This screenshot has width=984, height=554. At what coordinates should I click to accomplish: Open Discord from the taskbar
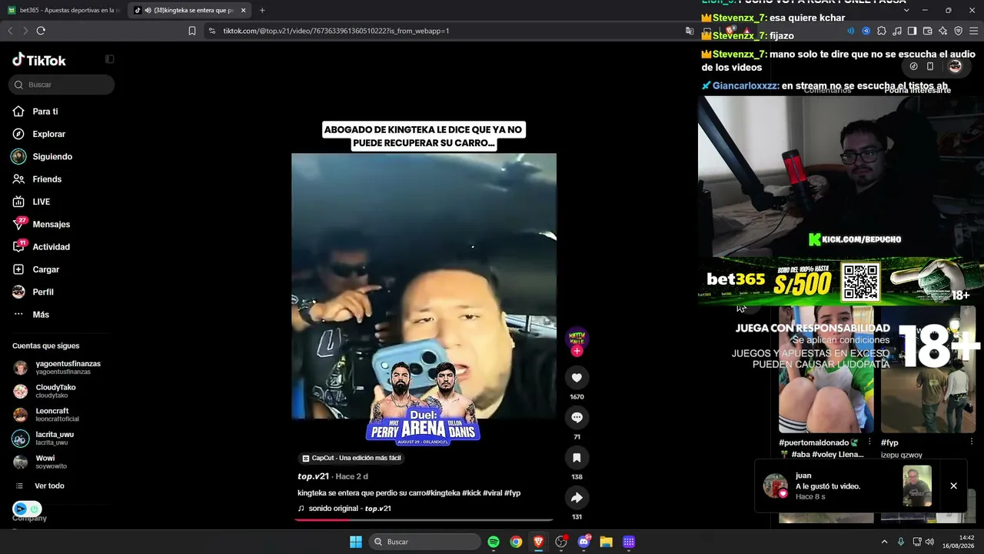tap(583, 542)
